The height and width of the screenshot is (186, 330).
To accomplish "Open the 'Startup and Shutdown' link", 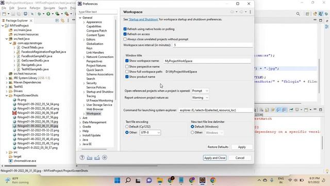I will pyautogui.click(x=143, y=20).
